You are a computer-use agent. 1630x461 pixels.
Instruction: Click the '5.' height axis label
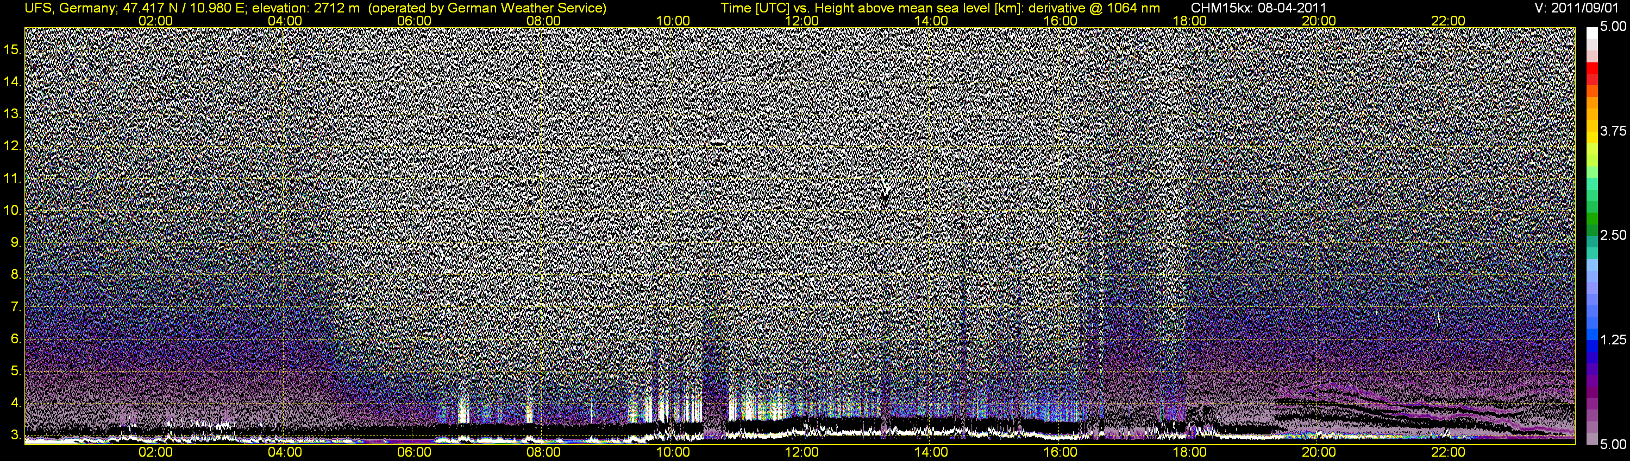[x=16, y=372]
